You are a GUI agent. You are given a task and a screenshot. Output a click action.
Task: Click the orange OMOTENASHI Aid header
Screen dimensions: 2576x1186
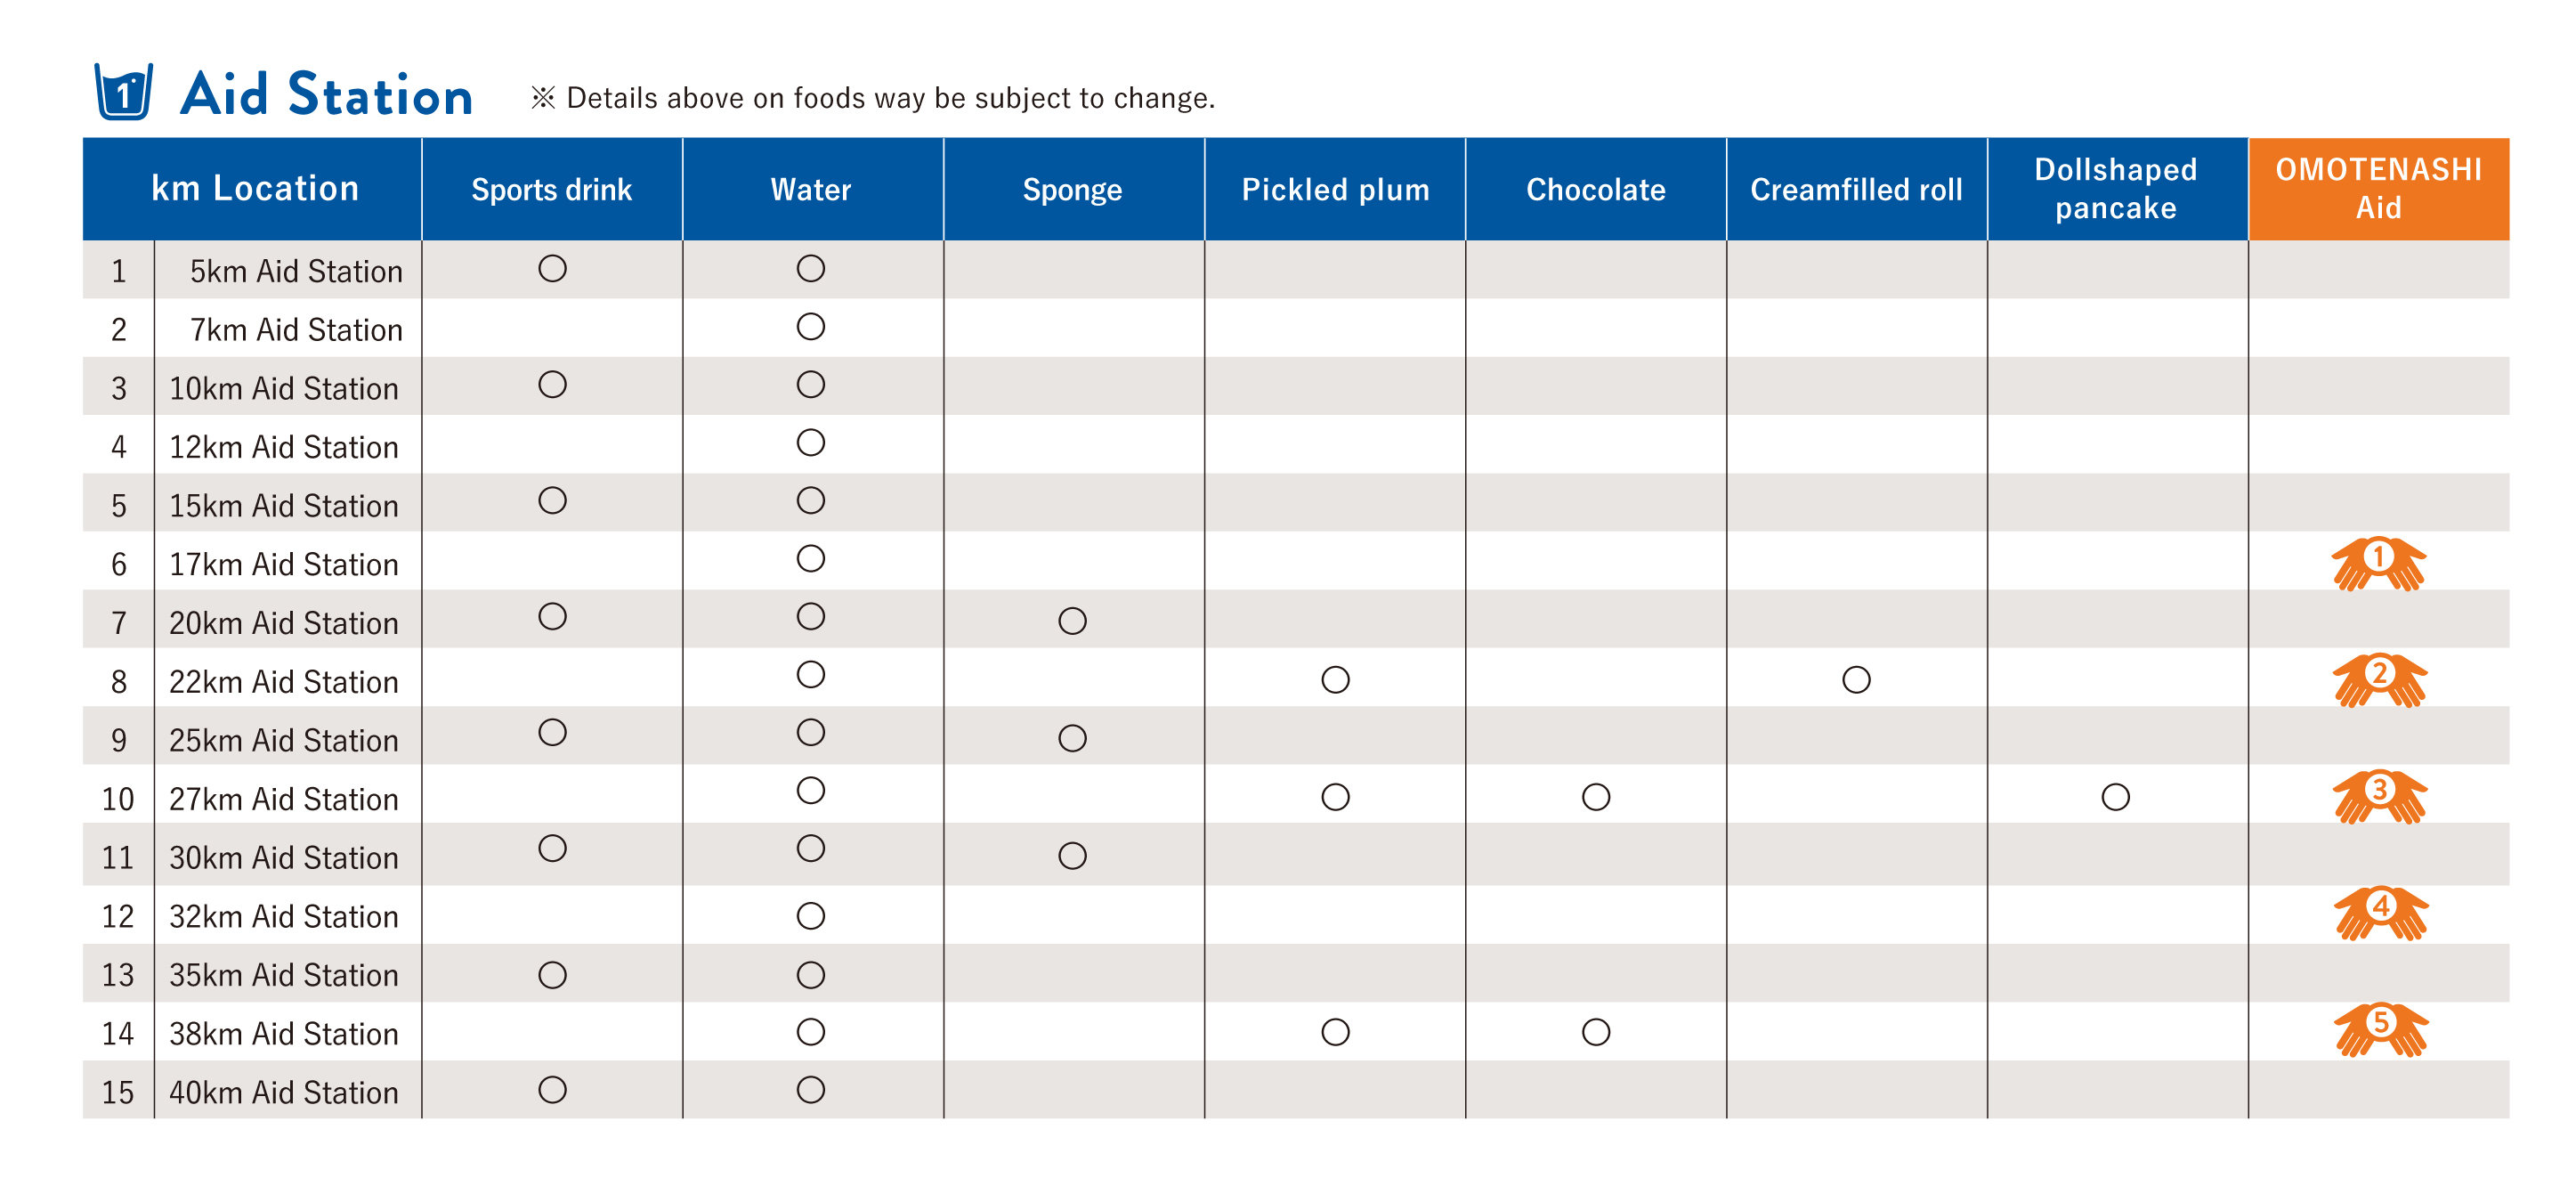tap(2378, 189)
